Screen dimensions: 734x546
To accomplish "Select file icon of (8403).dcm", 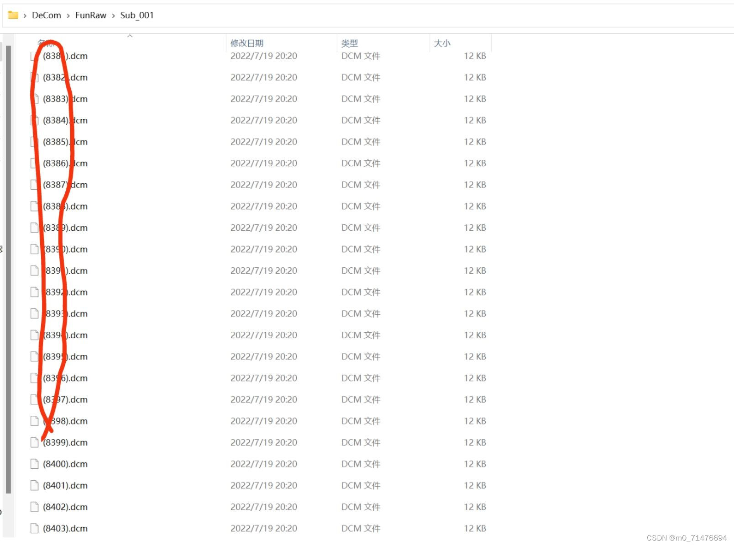I will coord(34,528).
